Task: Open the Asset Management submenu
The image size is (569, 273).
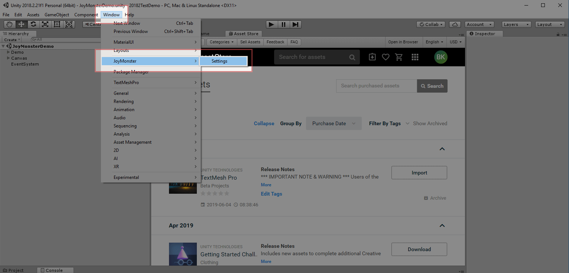Action: (x=151, y=142)
